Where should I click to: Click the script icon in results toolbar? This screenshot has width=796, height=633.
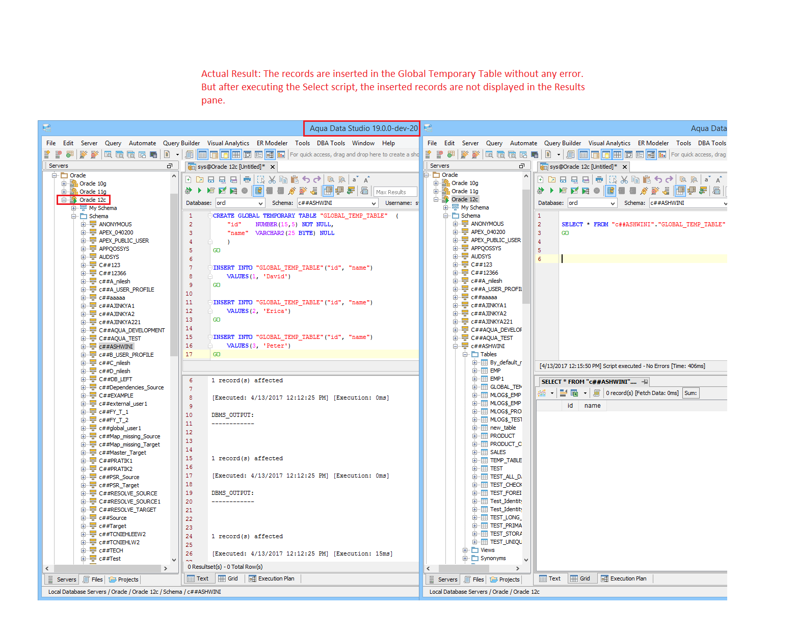(596, 393)
